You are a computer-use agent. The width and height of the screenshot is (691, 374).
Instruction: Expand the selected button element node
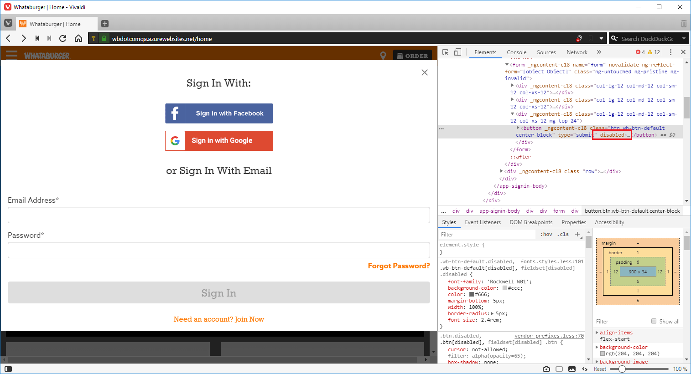click(x=518, y=128)
